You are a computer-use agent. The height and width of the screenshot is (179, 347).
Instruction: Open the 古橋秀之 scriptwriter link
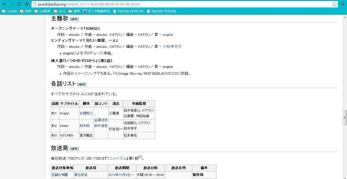point(86,113)
